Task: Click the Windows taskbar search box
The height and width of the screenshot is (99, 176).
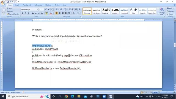Action: 29,97
